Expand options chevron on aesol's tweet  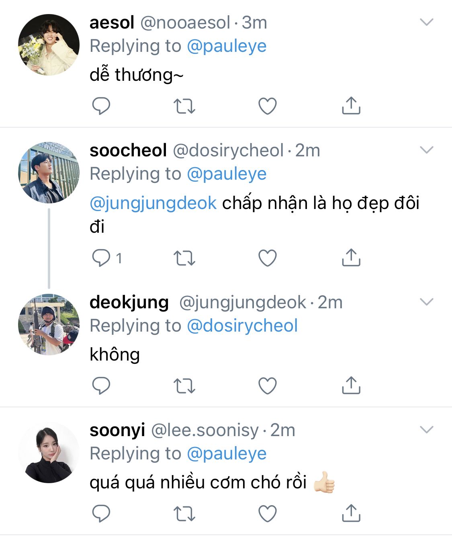pos(426,22)
